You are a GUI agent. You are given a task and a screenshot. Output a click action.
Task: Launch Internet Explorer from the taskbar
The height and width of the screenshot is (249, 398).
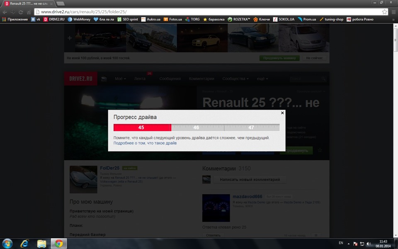click(24, 244)
